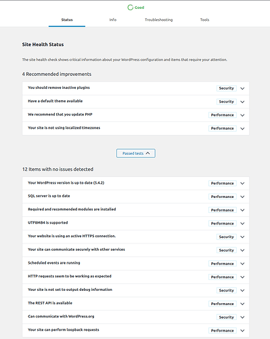Open the Status tab
270x339 pixels.
point(67,20)
